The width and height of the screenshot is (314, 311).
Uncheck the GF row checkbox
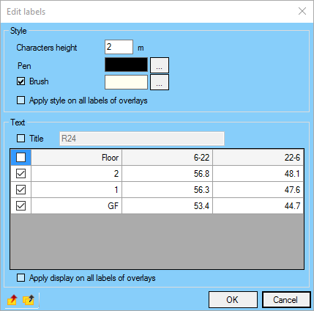pyautogui.click(x=20, y=206)
